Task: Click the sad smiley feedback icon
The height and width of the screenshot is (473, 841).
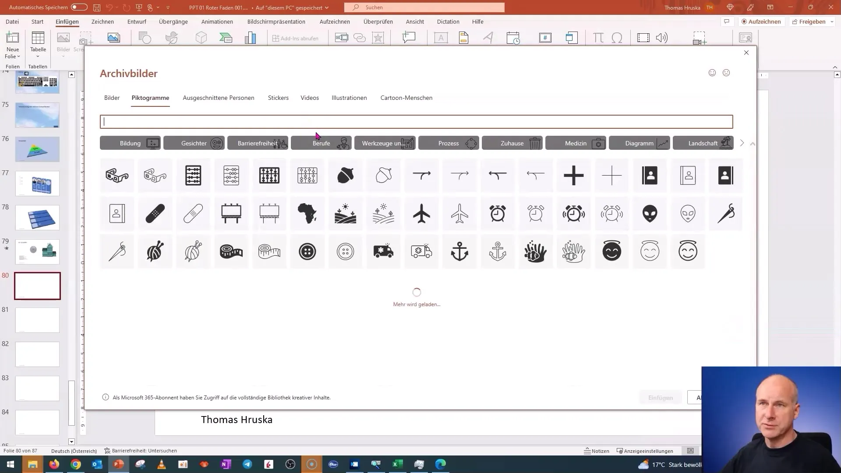Action: pos(726,73)
